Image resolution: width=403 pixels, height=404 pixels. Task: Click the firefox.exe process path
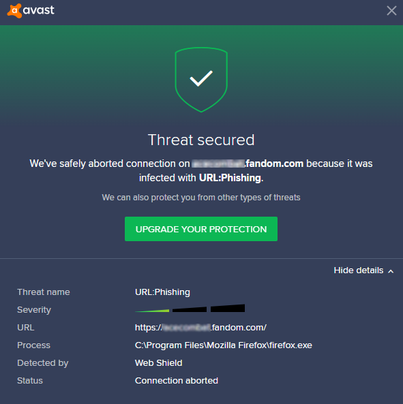[224, 345]
